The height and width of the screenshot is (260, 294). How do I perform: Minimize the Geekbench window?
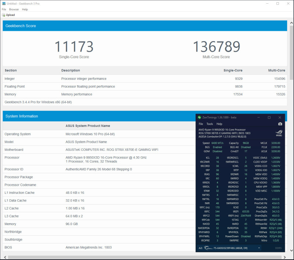[268, 3]
